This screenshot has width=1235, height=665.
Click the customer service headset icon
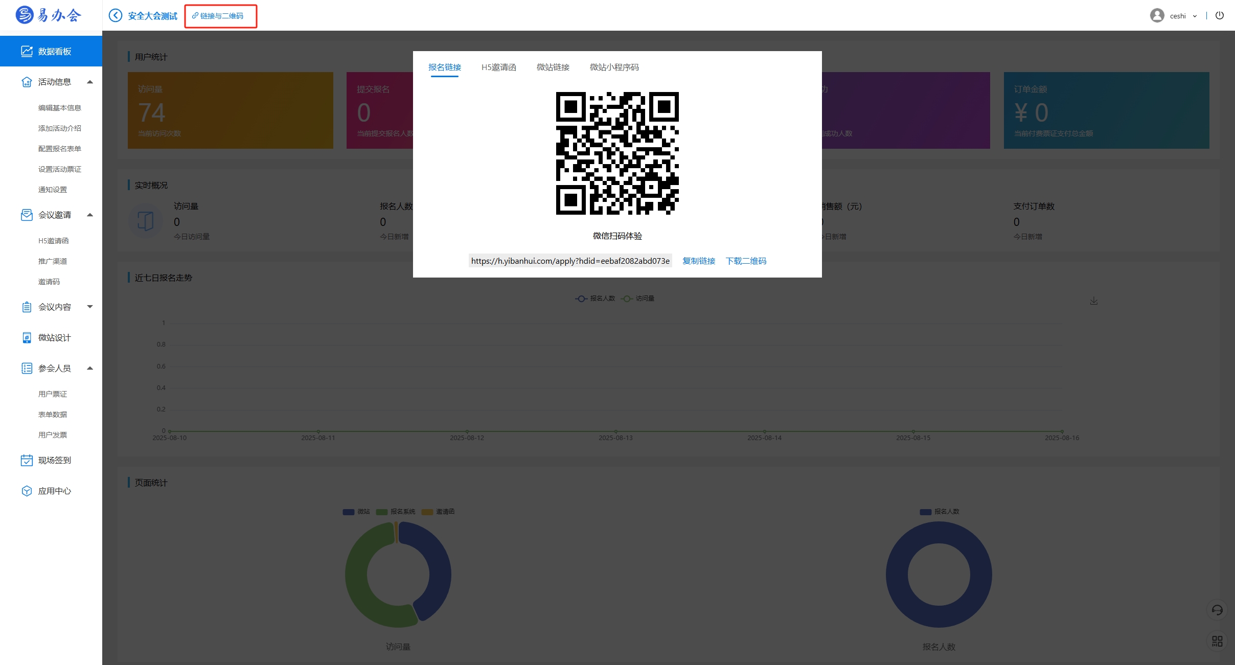point(1218,610)
